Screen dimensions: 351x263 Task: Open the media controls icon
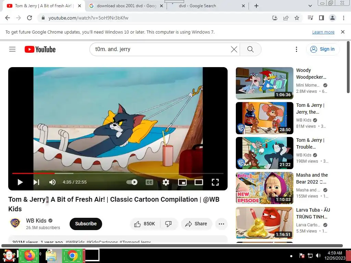(310, 18)
